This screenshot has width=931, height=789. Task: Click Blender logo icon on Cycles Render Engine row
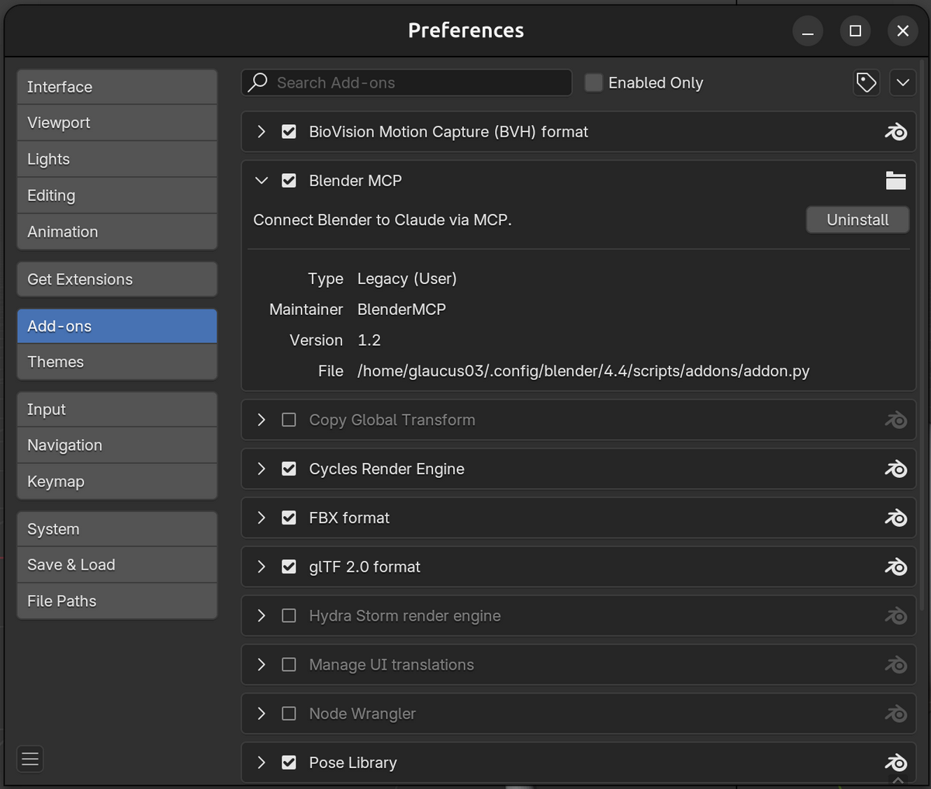[x=895, y=469]
